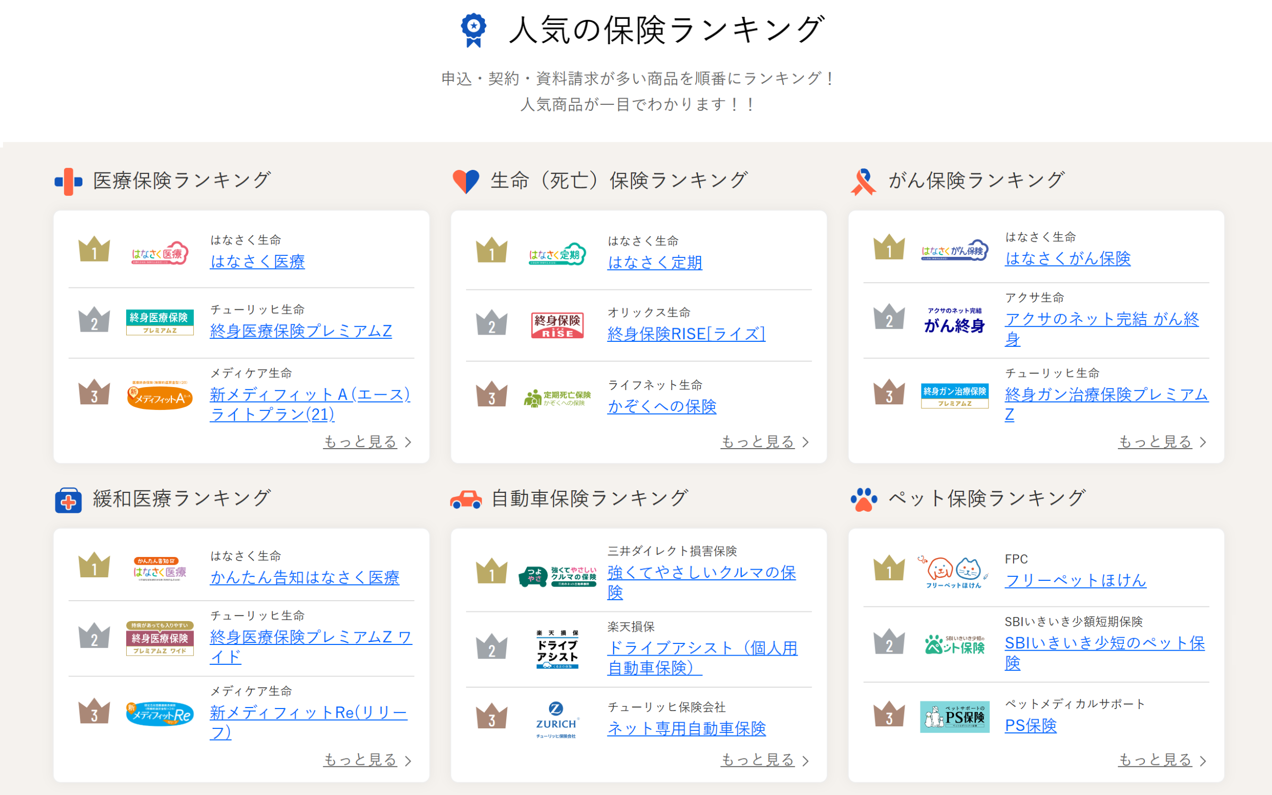The image size is (1272, 795).
Task: Click the medical cross icon for 医療保険ランキング
Action: 68,182
